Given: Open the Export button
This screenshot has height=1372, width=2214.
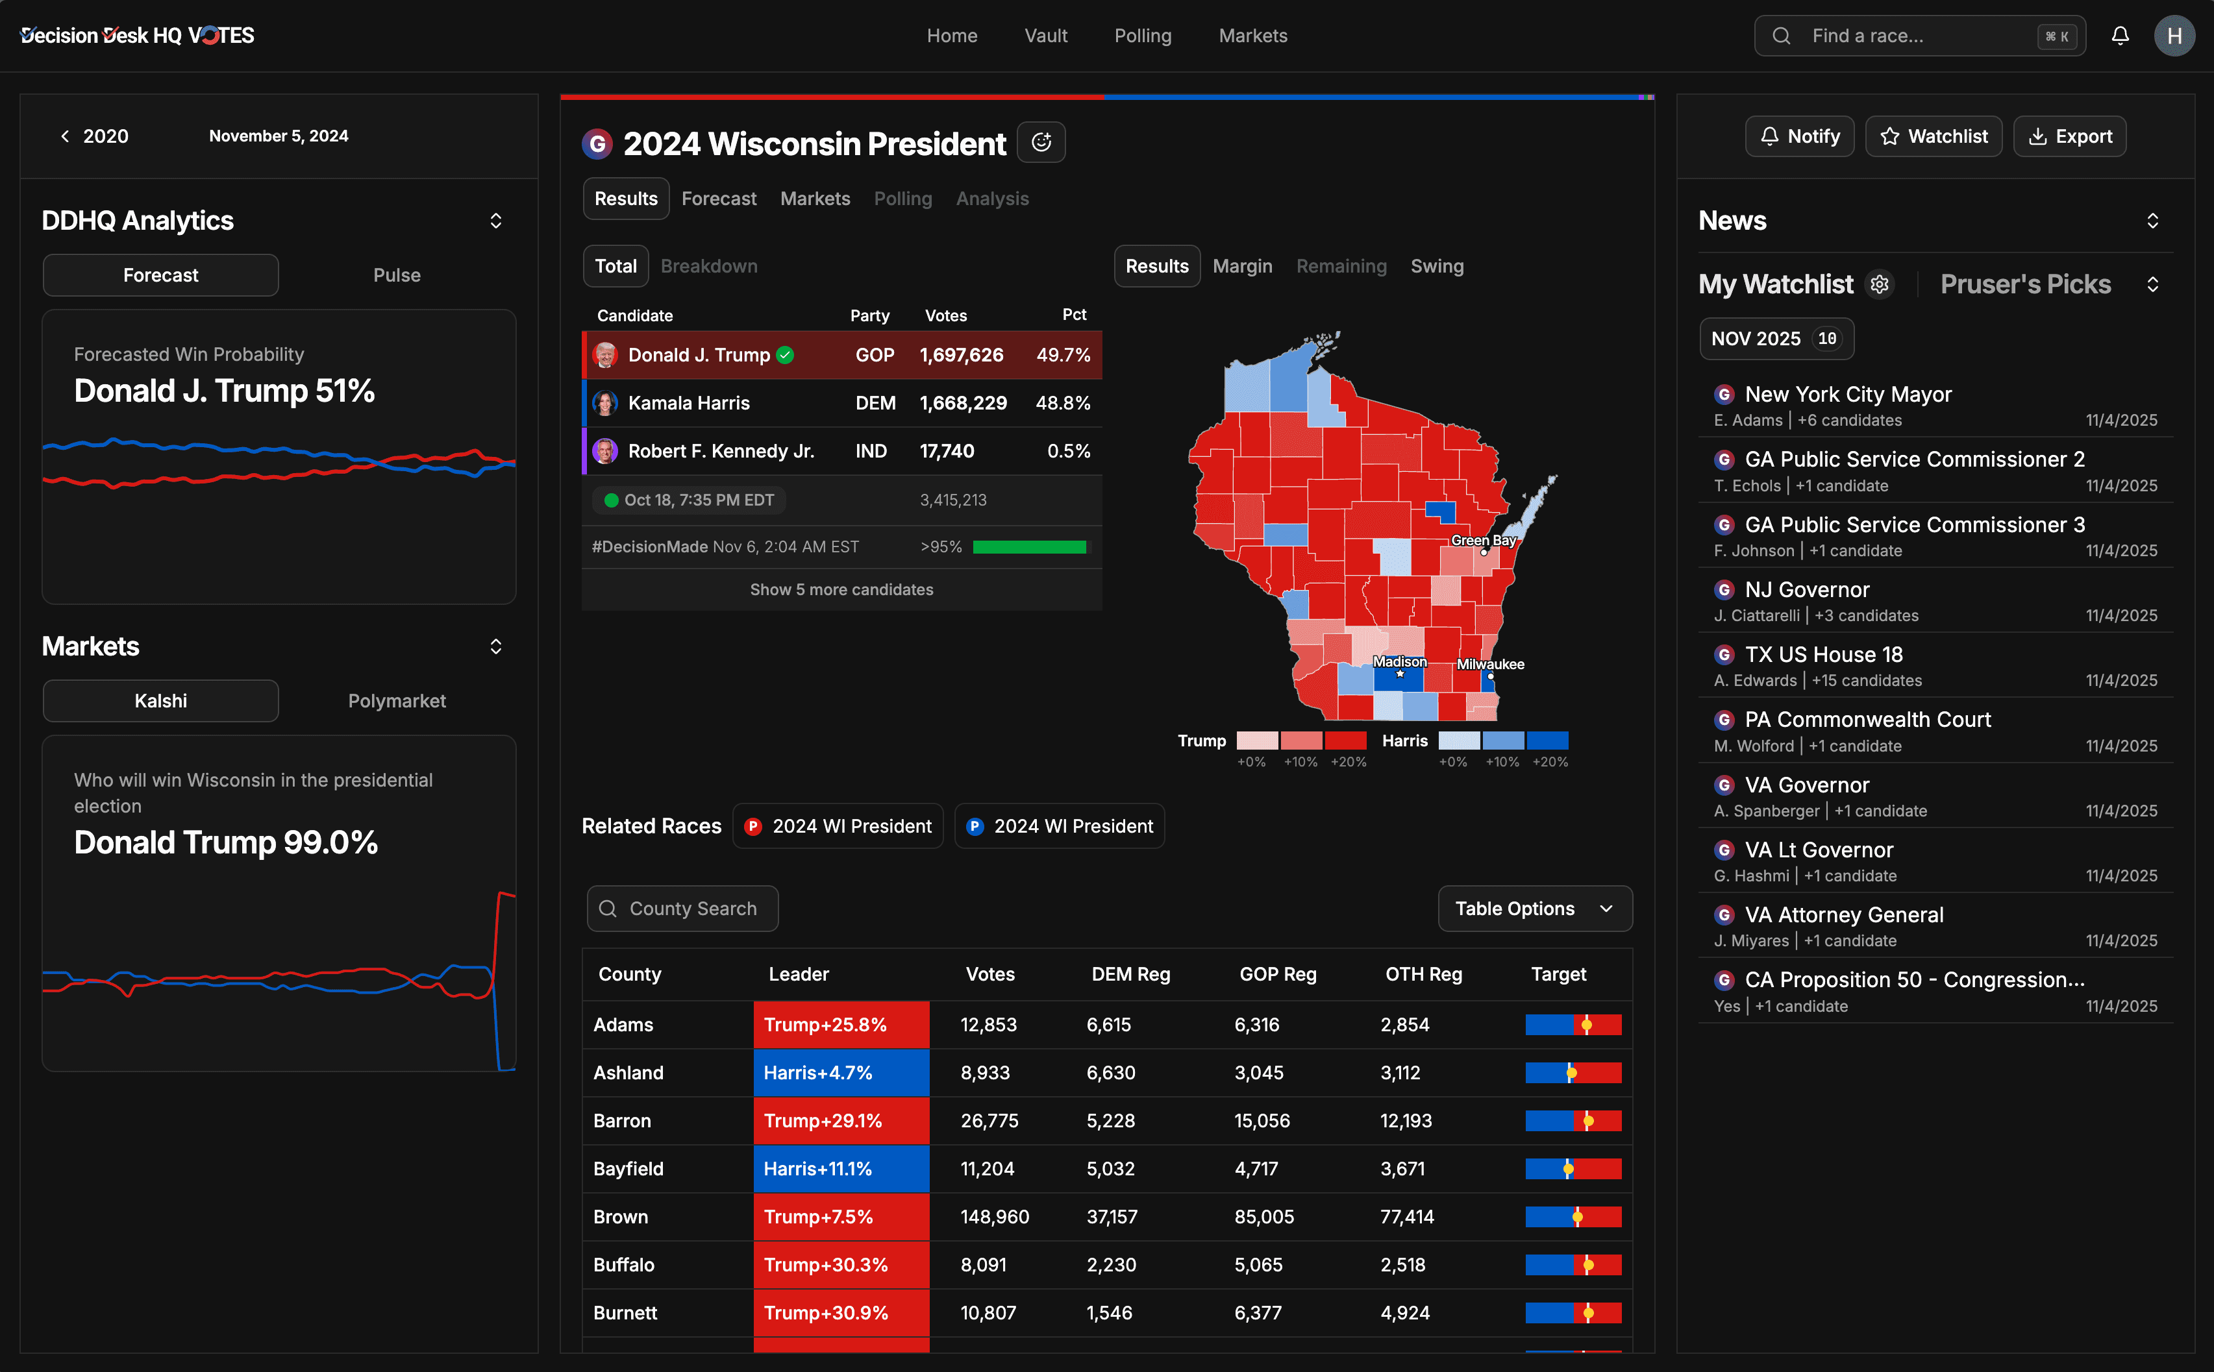Looking at the screenshot, I should pos(2070,136).
